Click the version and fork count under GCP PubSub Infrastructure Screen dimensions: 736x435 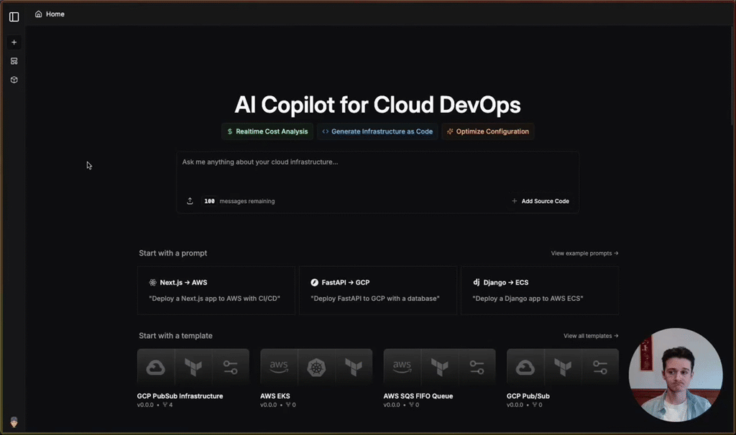point(155,405)
